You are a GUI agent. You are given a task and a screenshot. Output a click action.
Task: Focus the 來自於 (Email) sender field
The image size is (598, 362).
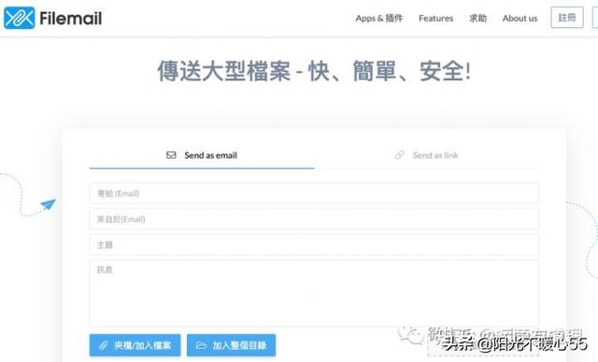pos(314,219)
